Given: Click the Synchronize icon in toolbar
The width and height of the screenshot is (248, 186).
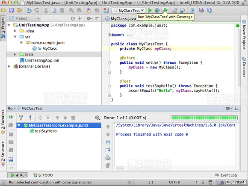Looking at the screenshot, I should click(19, 10).
